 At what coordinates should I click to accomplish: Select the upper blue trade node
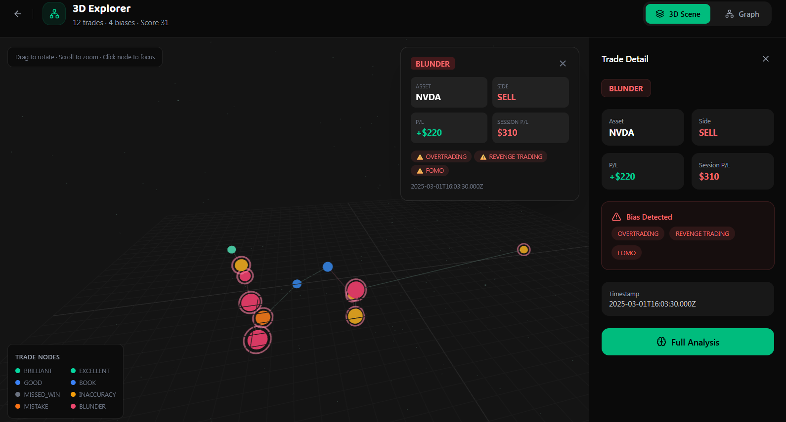tap(328, 267)
